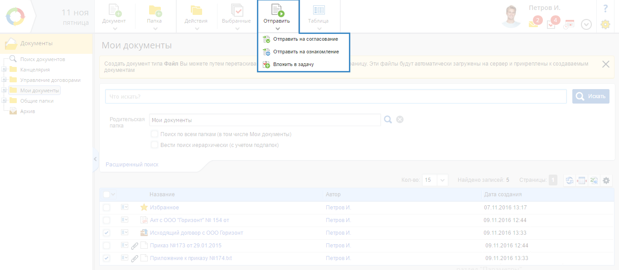Screen dimensions: 619x270
Task: Click the column width fit icon
Action: point(581,180)
